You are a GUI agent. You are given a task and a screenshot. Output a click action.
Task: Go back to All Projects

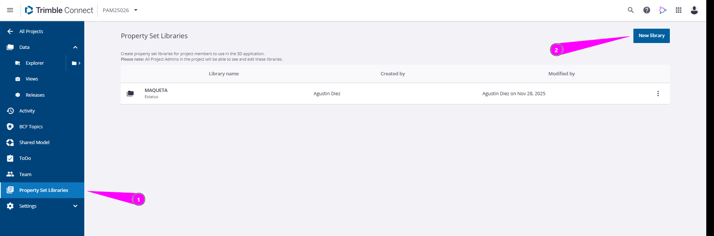[x=31, y=32]
